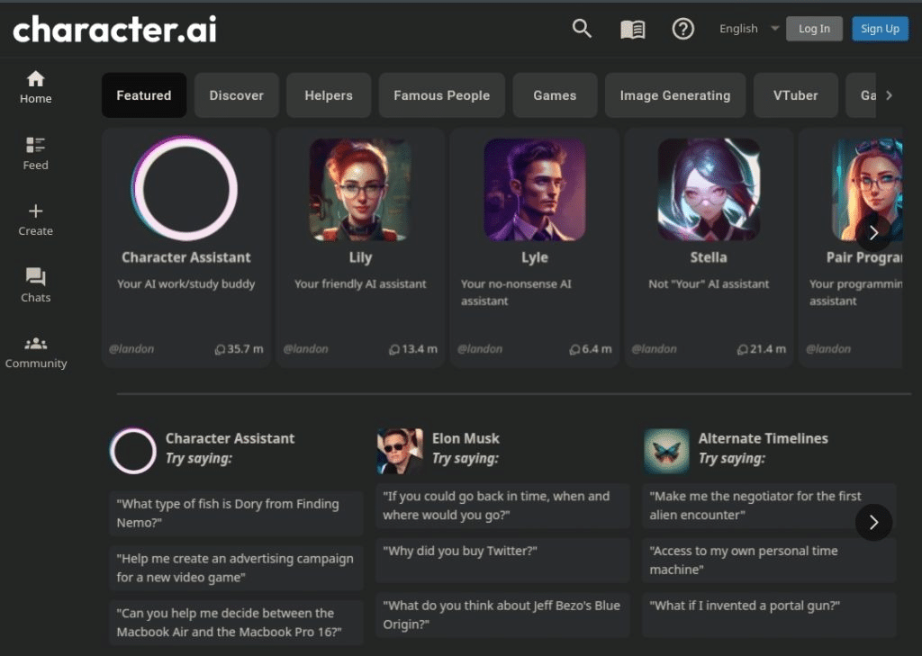922x656 pixels.
Task: Show more suggestion columns with arrow
Action: (872, 522)
